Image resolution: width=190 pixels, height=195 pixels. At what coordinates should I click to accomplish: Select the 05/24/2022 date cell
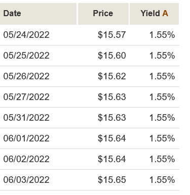pyautogui.click(x=26, y=35)
